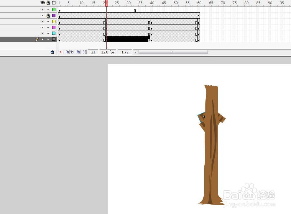Toggle lock dot of the magenta layer
291x214 pixels.
point(48,27)
